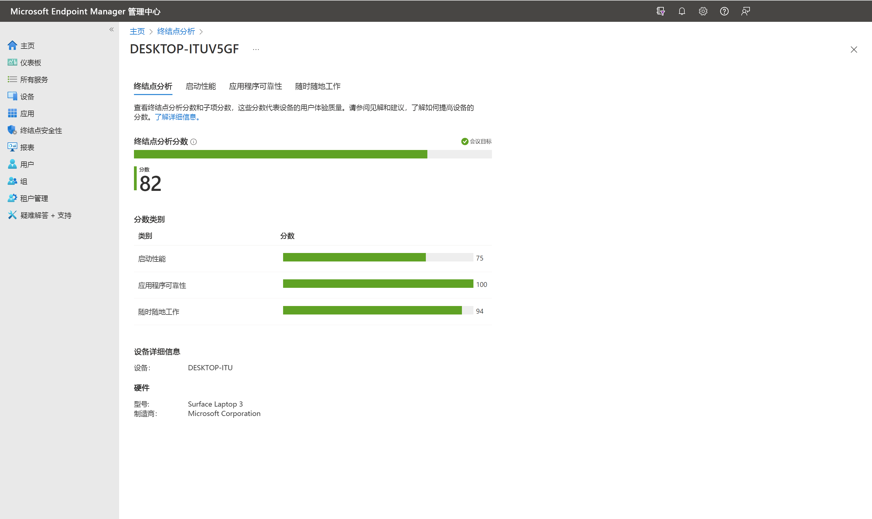This screenshot has height=519, width=872.
Task: Click the 用户 user icon
Action: tap(12, 164)
